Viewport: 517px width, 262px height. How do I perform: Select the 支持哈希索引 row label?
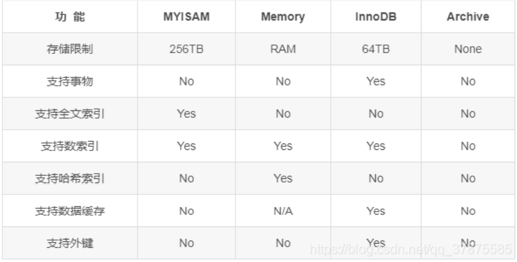click(x=70, y=178)
